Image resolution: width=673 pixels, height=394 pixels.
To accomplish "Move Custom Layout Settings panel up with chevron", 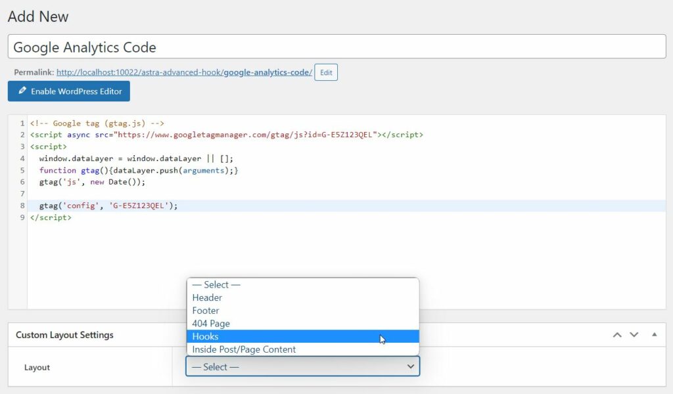I will point(616,334).
